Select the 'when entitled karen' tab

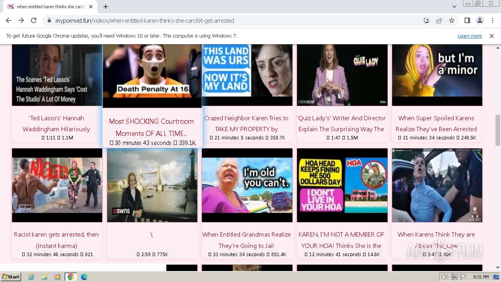coord(50,7)
